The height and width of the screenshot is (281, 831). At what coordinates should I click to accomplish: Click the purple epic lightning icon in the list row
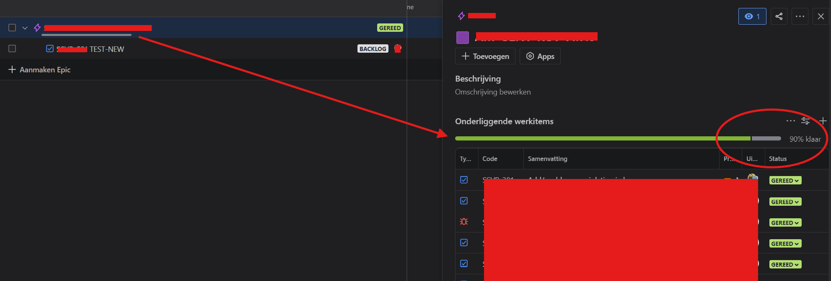pyautogui.click(x=37, y=28)
